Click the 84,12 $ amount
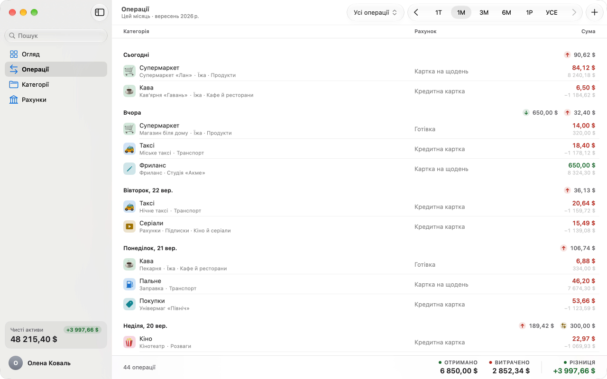Image resolution: width=607 pixels, height=379 pixels. 583,68
